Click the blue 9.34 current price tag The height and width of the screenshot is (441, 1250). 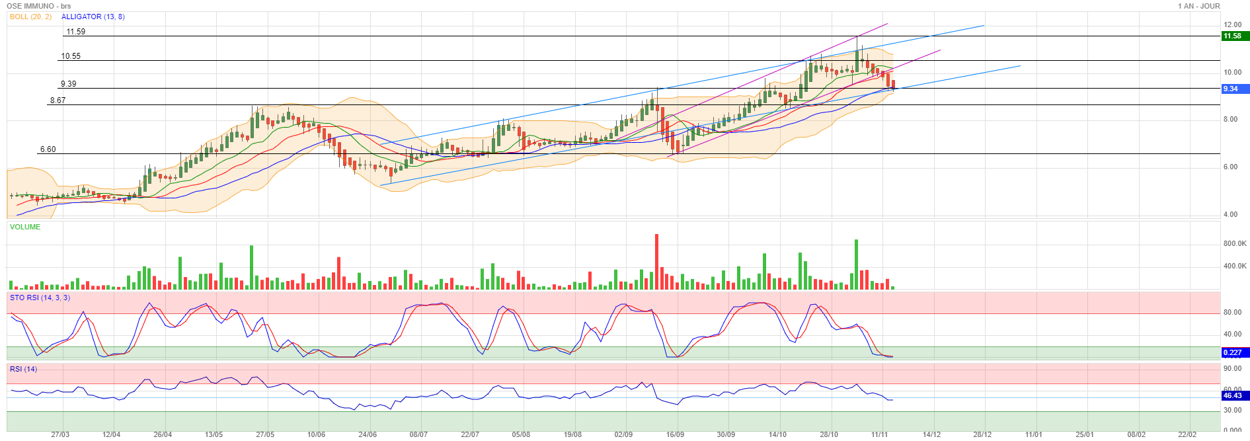click(x=1232, y=89)
